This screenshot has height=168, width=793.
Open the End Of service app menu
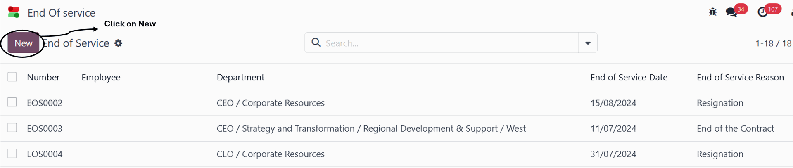[62, 13]
